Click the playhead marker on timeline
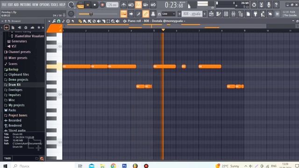Image resolution: width=299 pixels, height=168 pixels. coord(163,30)
